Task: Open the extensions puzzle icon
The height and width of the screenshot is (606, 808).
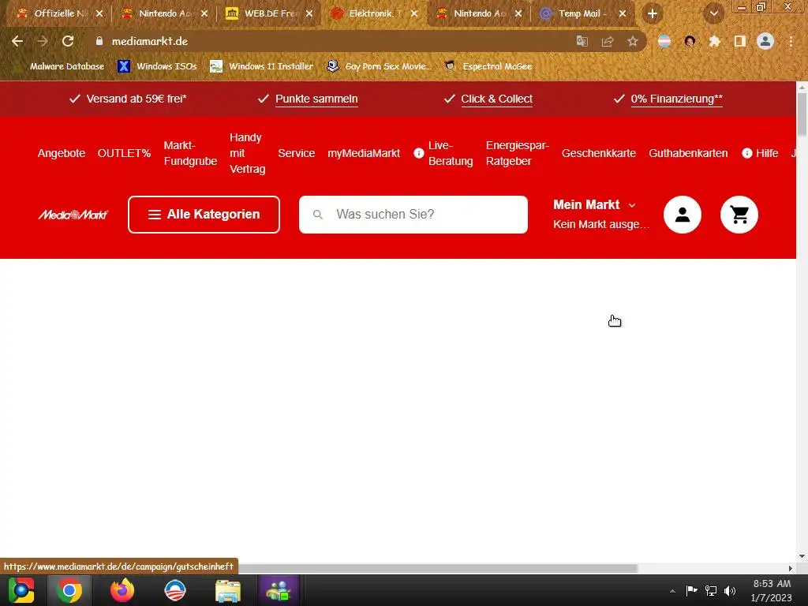Action: point(714,41)
